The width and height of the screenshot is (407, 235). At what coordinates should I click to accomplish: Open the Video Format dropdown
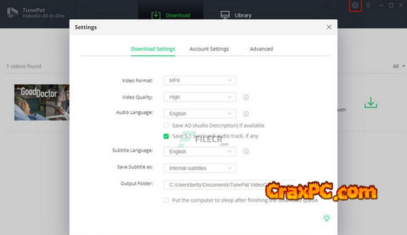pos(200,81)
